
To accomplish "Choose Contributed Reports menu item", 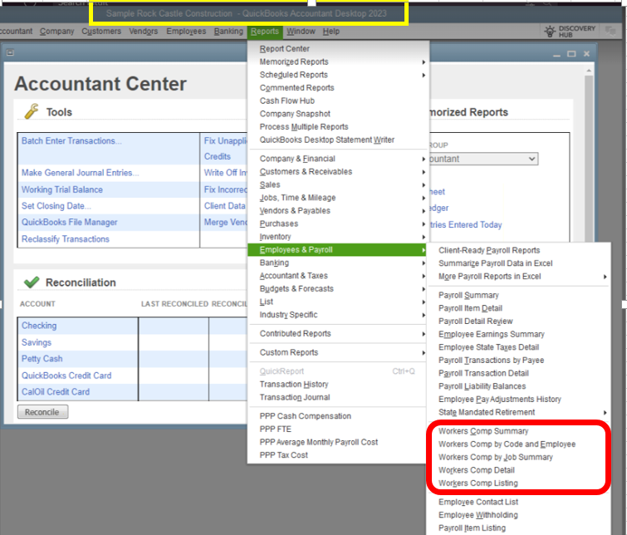I will click(295, 333).
